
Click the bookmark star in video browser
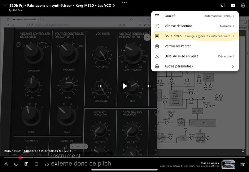coord(124,25)
